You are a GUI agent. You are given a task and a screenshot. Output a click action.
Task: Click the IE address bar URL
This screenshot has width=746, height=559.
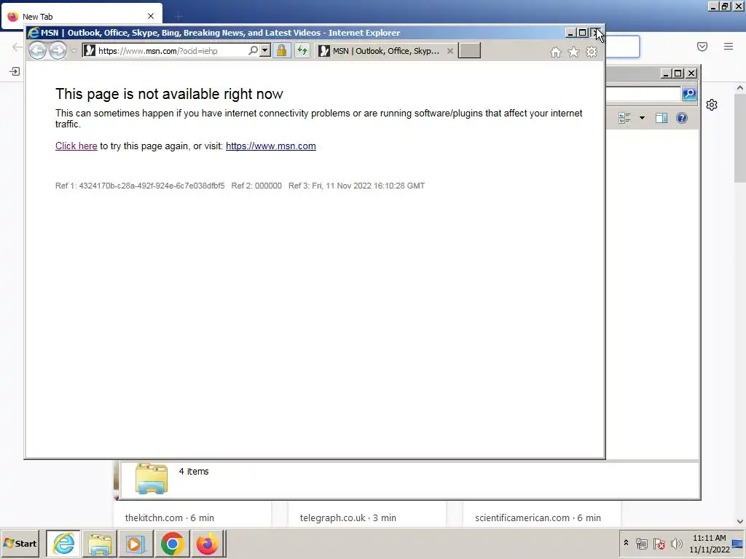point(157,51)
